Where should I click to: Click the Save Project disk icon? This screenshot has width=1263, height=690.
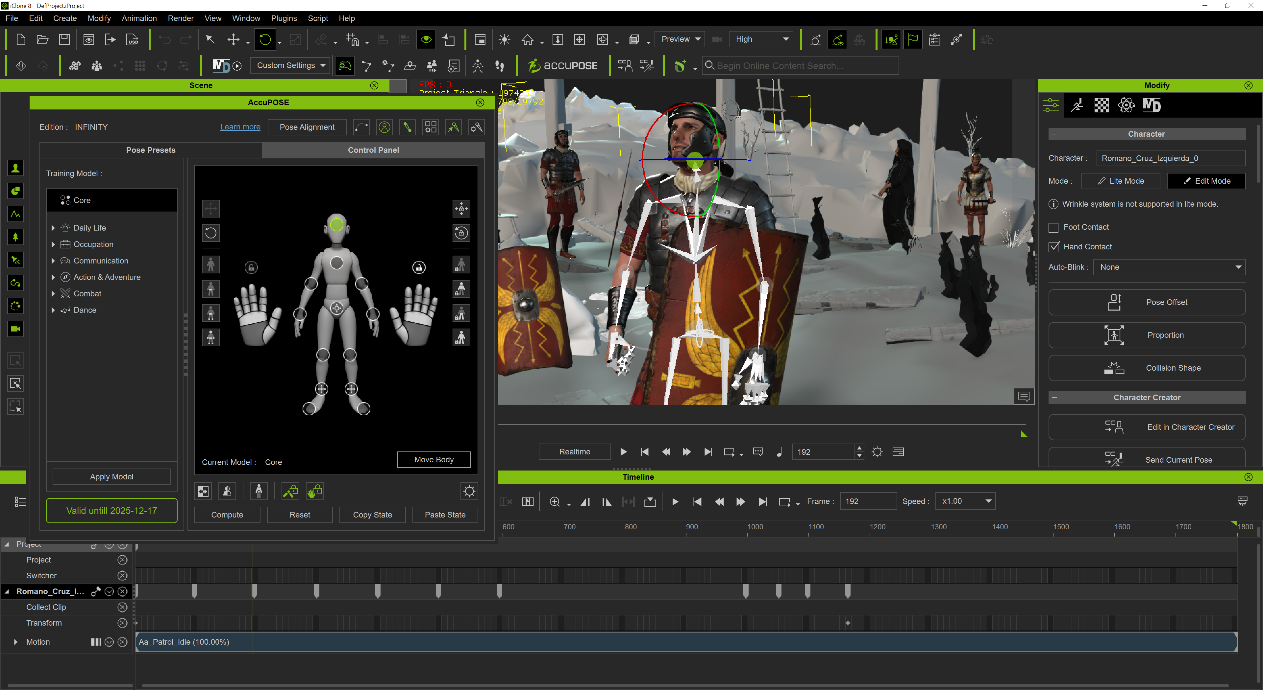click(64, 40)
